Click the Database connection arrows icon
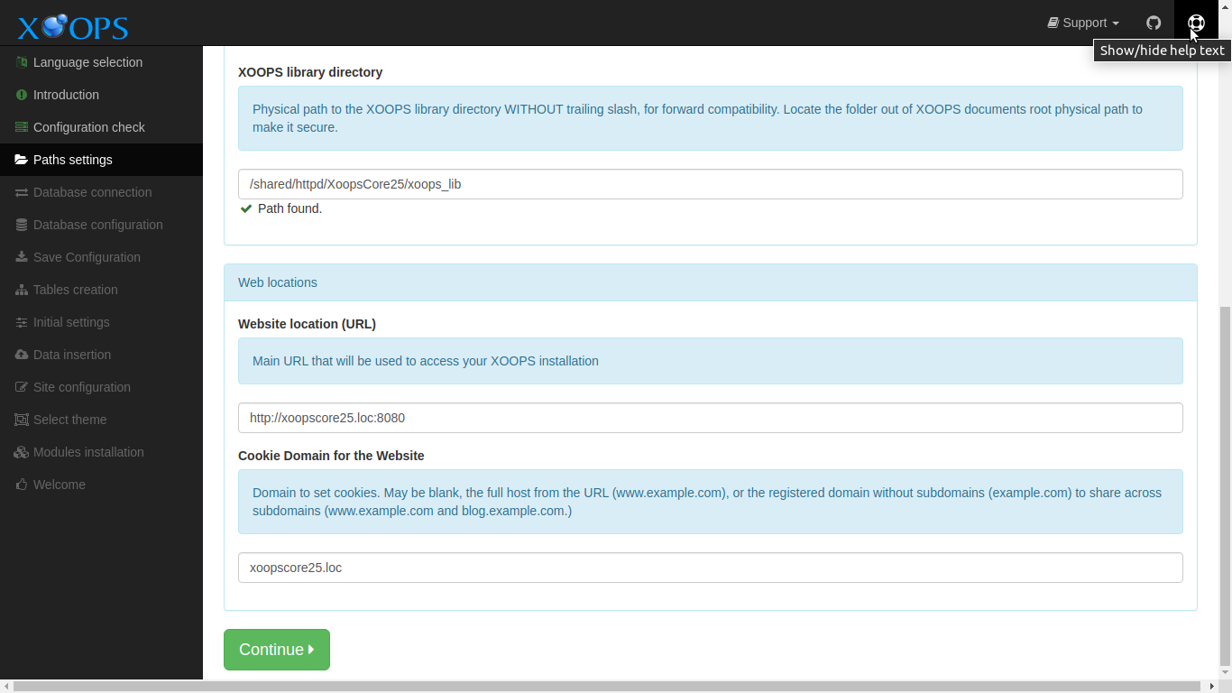The image size is (1232, 693). (x=22, y=192)
